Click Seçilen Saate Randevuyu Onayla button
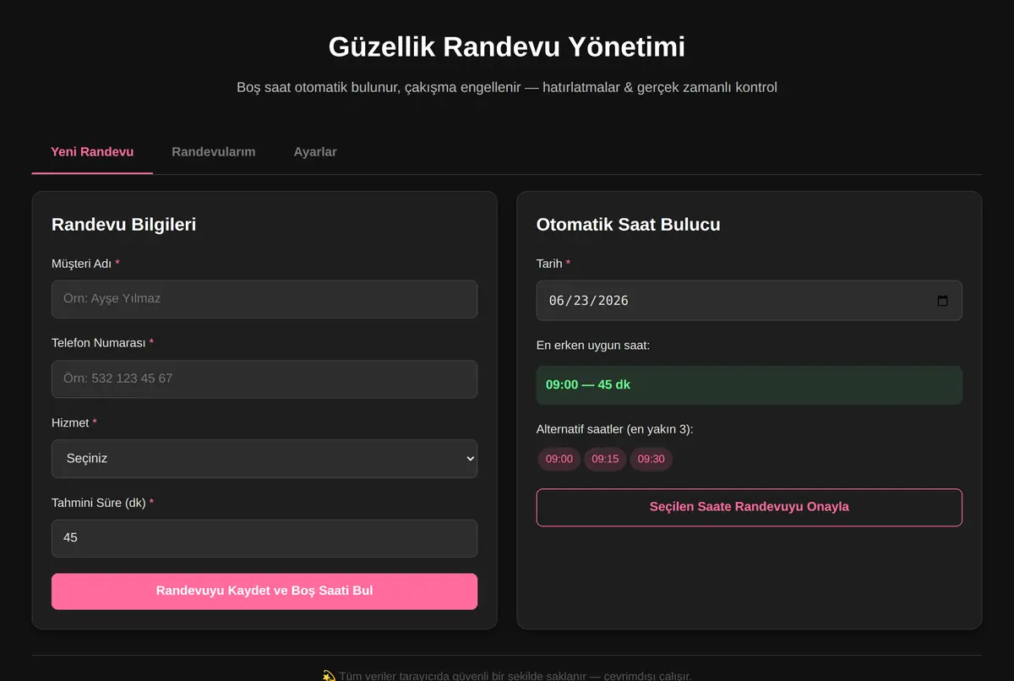The height and width of the screenshot is (681, 1014). click(x=749, y=507)
